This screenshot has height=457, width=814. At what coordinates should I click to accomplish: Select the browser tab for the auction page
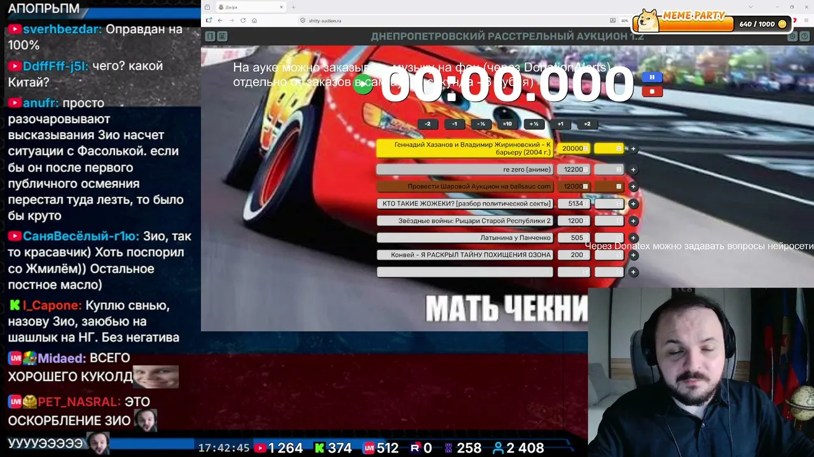pos(251,7)
